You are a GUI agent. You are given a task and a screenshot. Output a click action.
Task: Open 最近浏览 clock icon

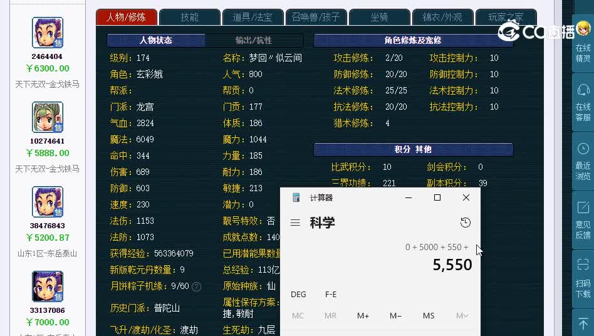[583, 149]
